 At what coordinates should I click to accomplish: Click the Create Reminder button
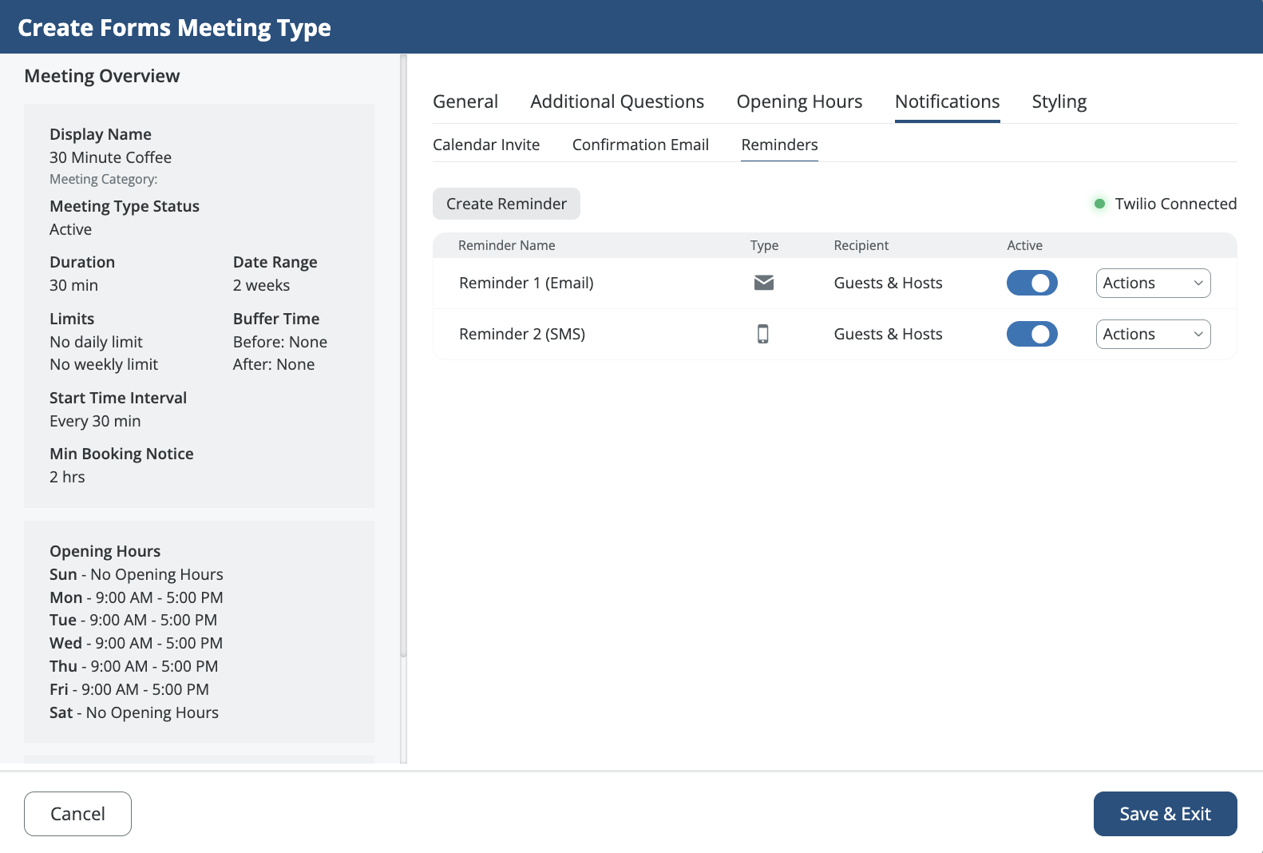(x=506, y=204)
